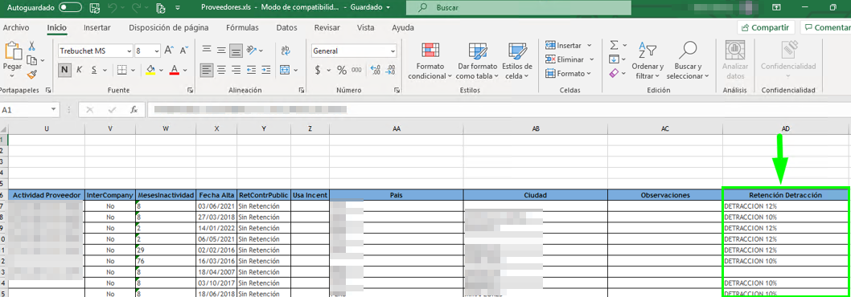Screen dimensions: 851x297
Task: Click the Name Box showing A1
Action: click(x=26, y=109)
